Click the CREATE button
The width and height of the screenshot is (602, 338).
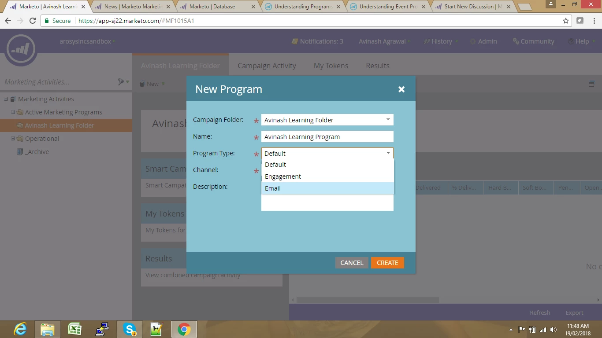point(387,263)
